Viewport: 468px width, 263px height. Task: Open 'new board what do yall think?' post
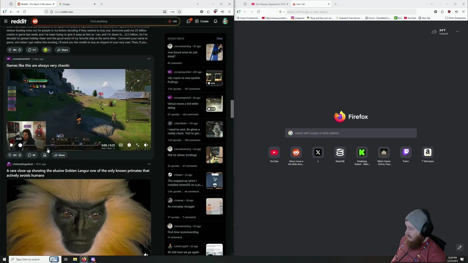click(x=182, y=54)
